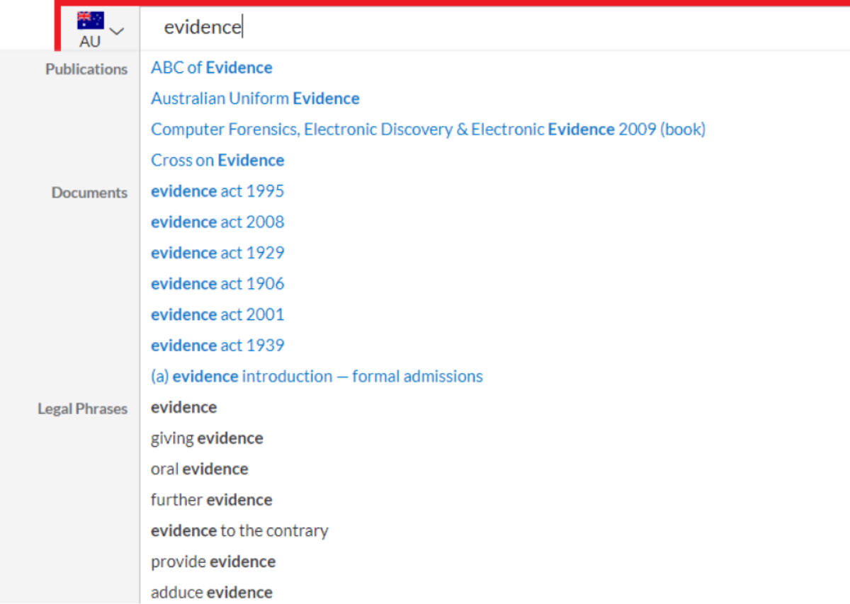The image size is (850, 604).
Task: Choose 'Cross on Evidence' suggestion
Action: [217, 160]
